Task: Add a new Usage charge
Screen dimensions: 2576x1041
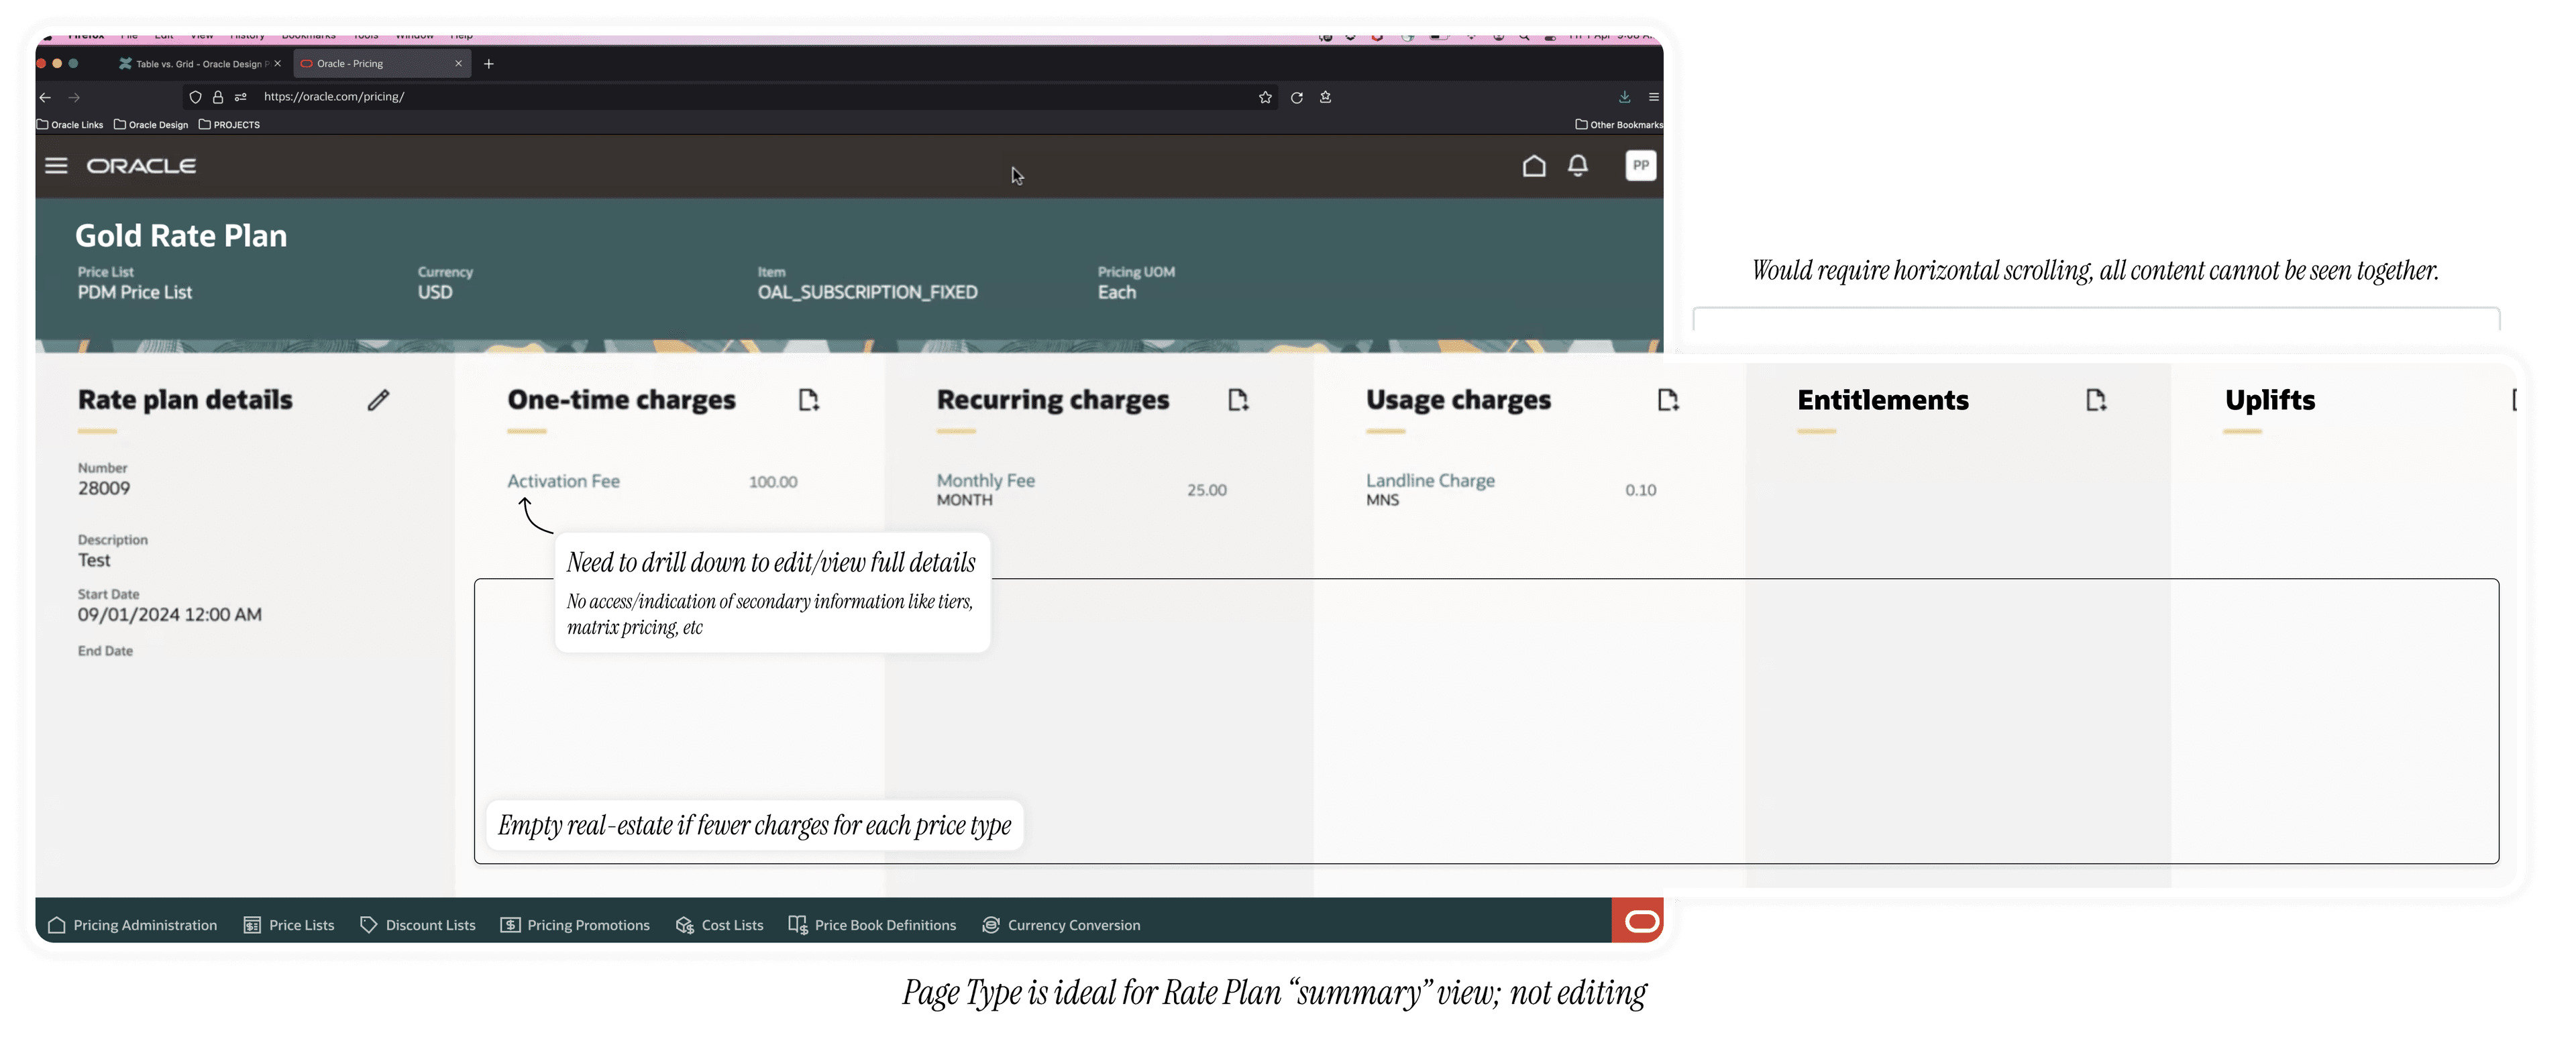Action: [1667, 400]
